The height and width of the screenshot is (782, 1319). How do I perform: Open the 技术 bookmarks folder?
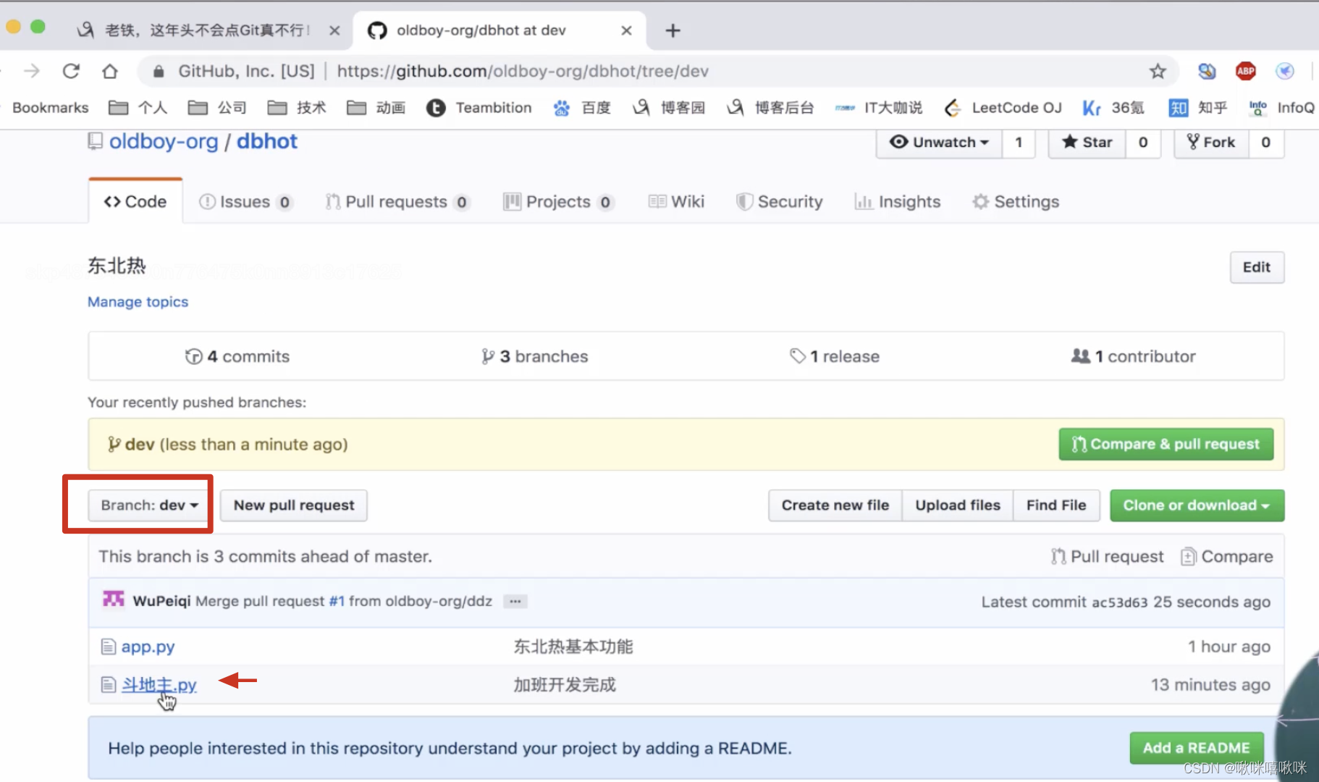297,108
